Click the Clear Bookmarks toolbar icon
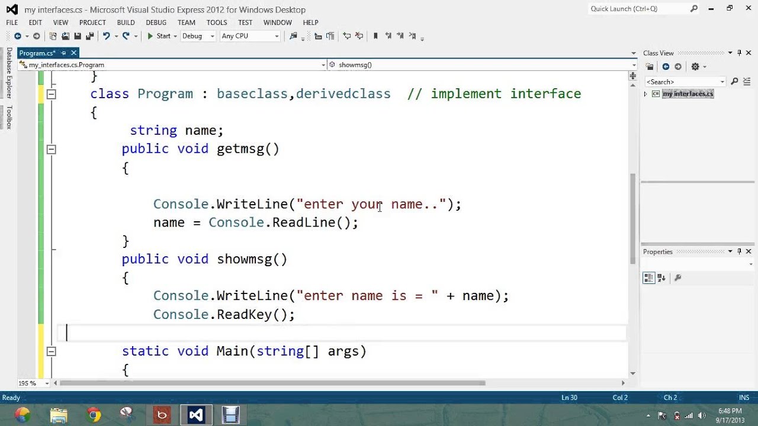The image size is (758, 426). 413,36
